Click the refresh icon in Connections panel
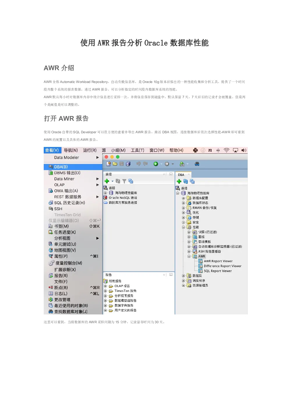Screen dimensions: 289x410 pyautogui.click(x=118, y=181)
